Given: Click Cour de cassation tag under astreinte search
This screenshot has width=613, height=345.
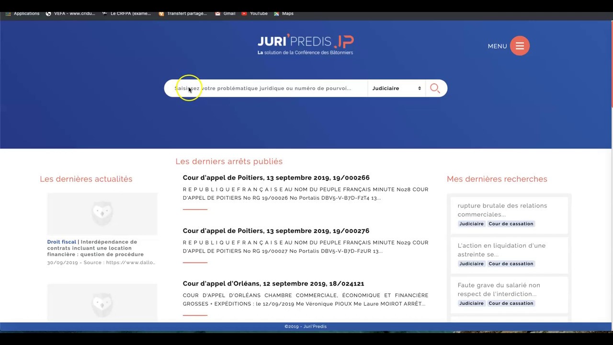Looking at the screenshot, I should click(x=511, y=264).
